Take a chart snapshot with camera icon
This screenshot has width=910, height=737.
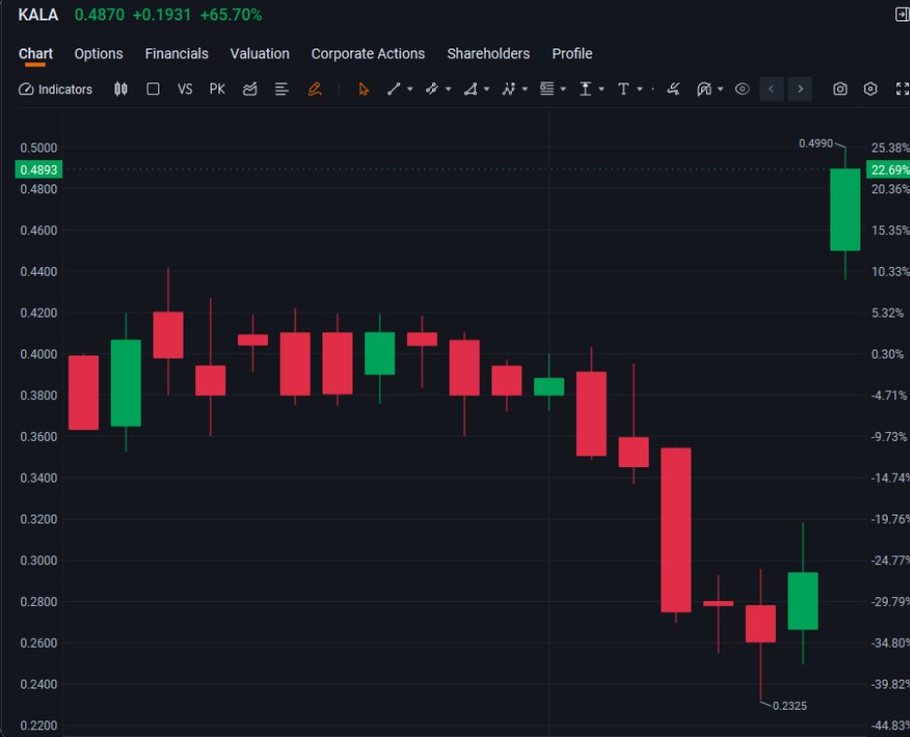click(840, 88)
